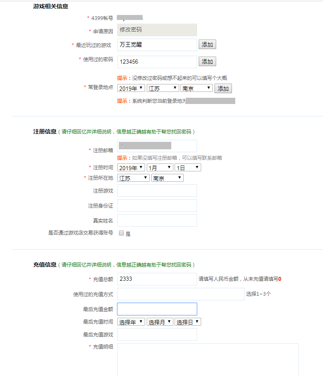Click Add button beside common login location
323x376 pixels.
(223, 89)
